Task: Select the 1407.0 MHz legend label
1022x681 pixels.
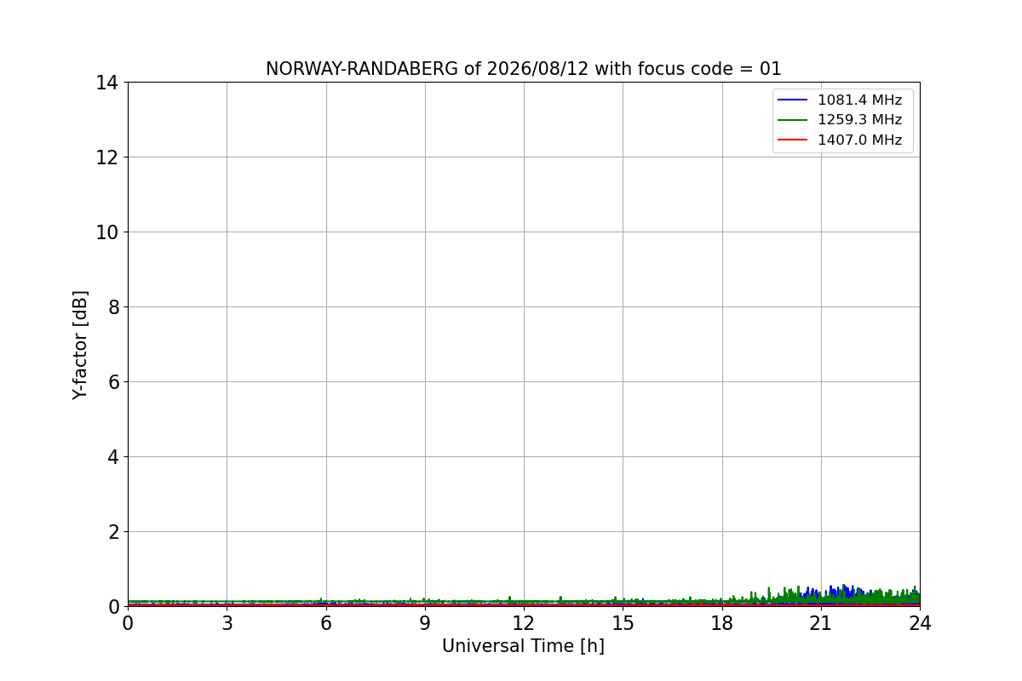Action: (859, 140)
